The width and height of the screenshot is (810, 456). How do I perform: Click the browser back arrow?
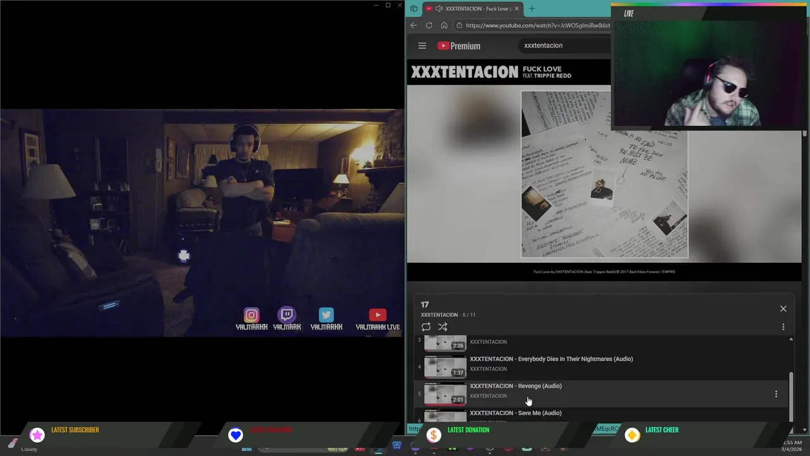tap(414, 25)
